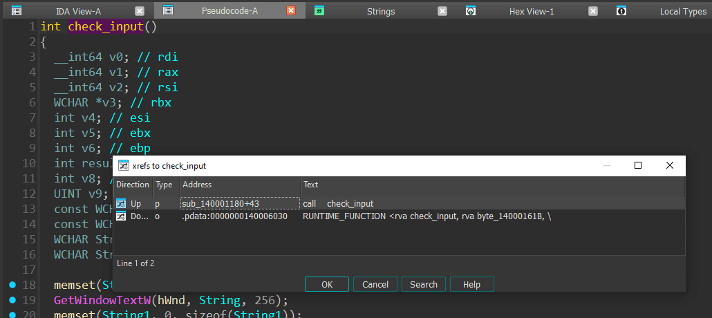This screenshot has height=318, width=712.
Task: Click the Local Types tab icon
Action: pos(621,11)
